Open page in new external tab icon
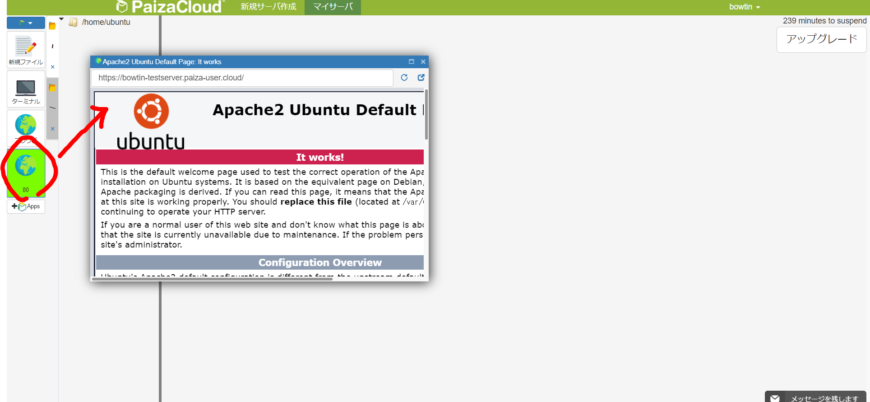The image size is (870, 402). coord(421,78)
